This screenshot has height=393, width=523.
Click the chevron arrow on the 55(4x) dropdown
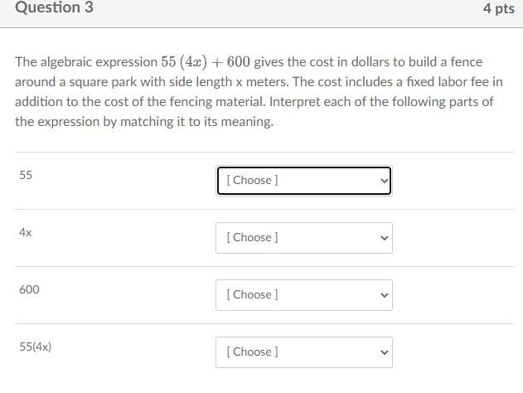[x=384, y=352]
